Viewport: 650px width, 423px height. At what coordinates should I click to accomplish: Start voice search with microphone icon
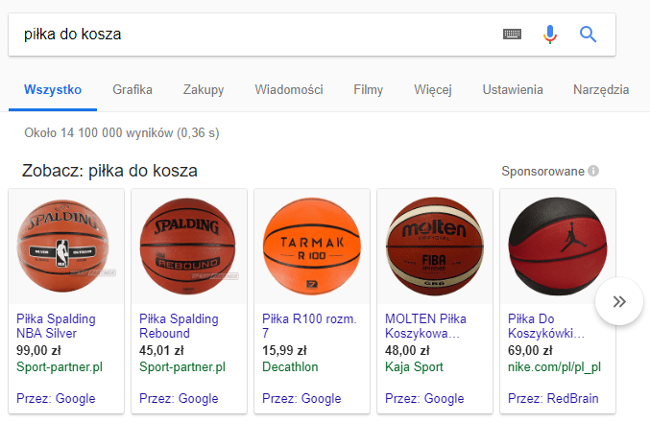[x=549, y=35]
